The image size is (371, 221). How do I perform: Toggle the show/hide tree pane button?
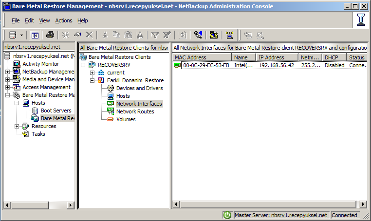35,36
